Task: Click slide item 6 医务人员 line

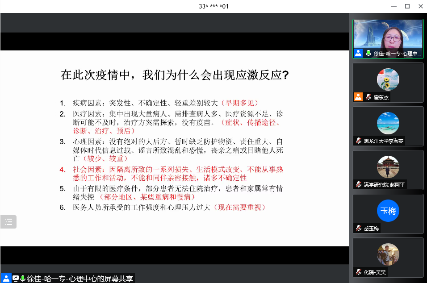Action: click(x=162, y=208)
